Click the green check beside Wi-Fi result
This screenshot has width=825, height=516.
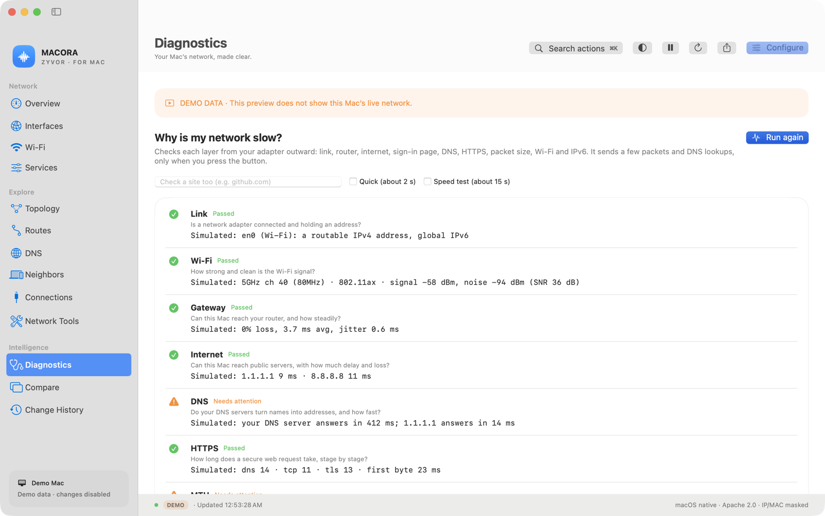pyautogui.click(x=174, y=261)
